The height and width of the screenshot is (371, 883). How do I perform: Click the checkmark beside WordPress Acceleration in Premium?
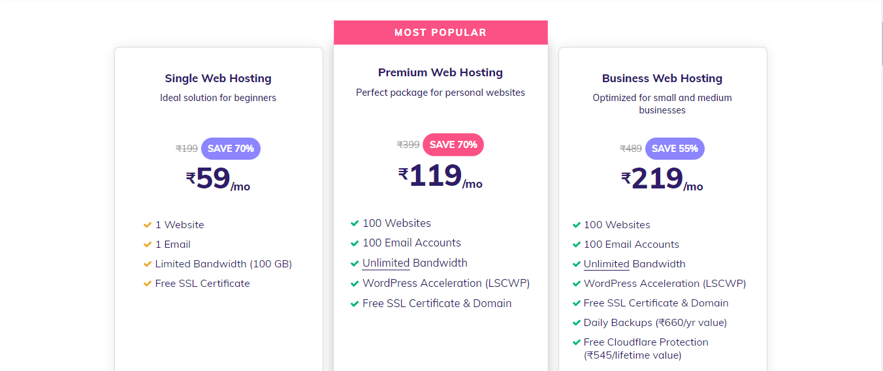click(x=355, y=284)
